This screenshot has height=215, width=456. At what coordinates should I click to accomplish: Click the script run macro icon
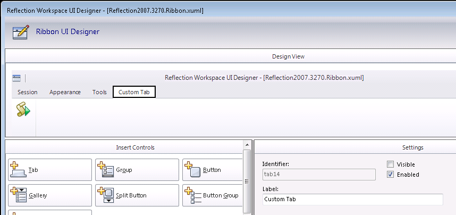tap(23, 110)
